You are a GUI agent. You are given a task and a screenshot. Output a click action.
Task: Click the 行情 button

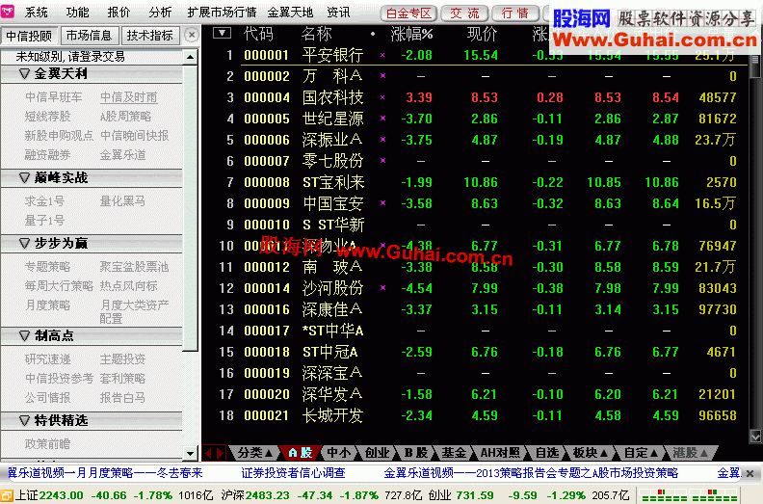coord(514,13)
